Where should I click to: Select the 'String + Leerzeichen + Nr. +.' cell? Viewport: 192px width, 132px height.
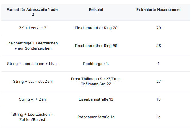click(33, 64)
